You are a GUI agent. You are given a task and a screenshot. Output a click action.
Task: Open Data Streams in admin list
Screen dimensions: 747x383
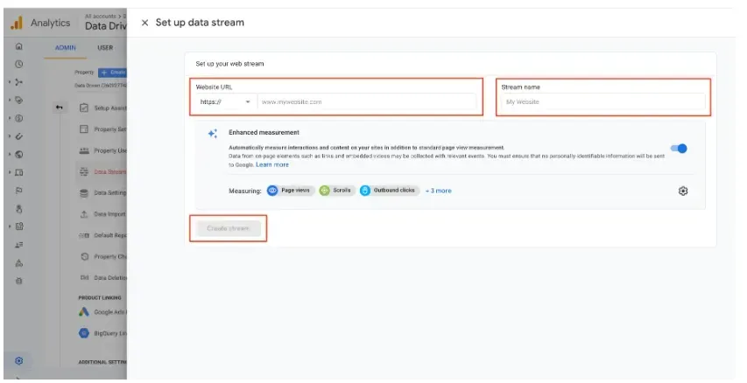tap(102, 171)
